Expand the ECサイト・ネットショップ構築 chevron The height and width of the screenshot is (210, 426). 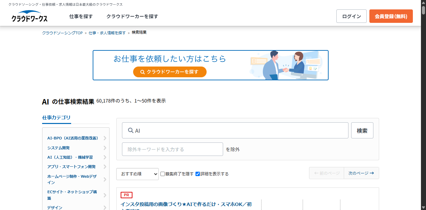[105, 195]
